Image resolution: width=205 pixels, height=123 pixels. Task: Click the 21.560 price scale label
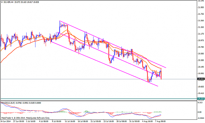click(201, 21)
